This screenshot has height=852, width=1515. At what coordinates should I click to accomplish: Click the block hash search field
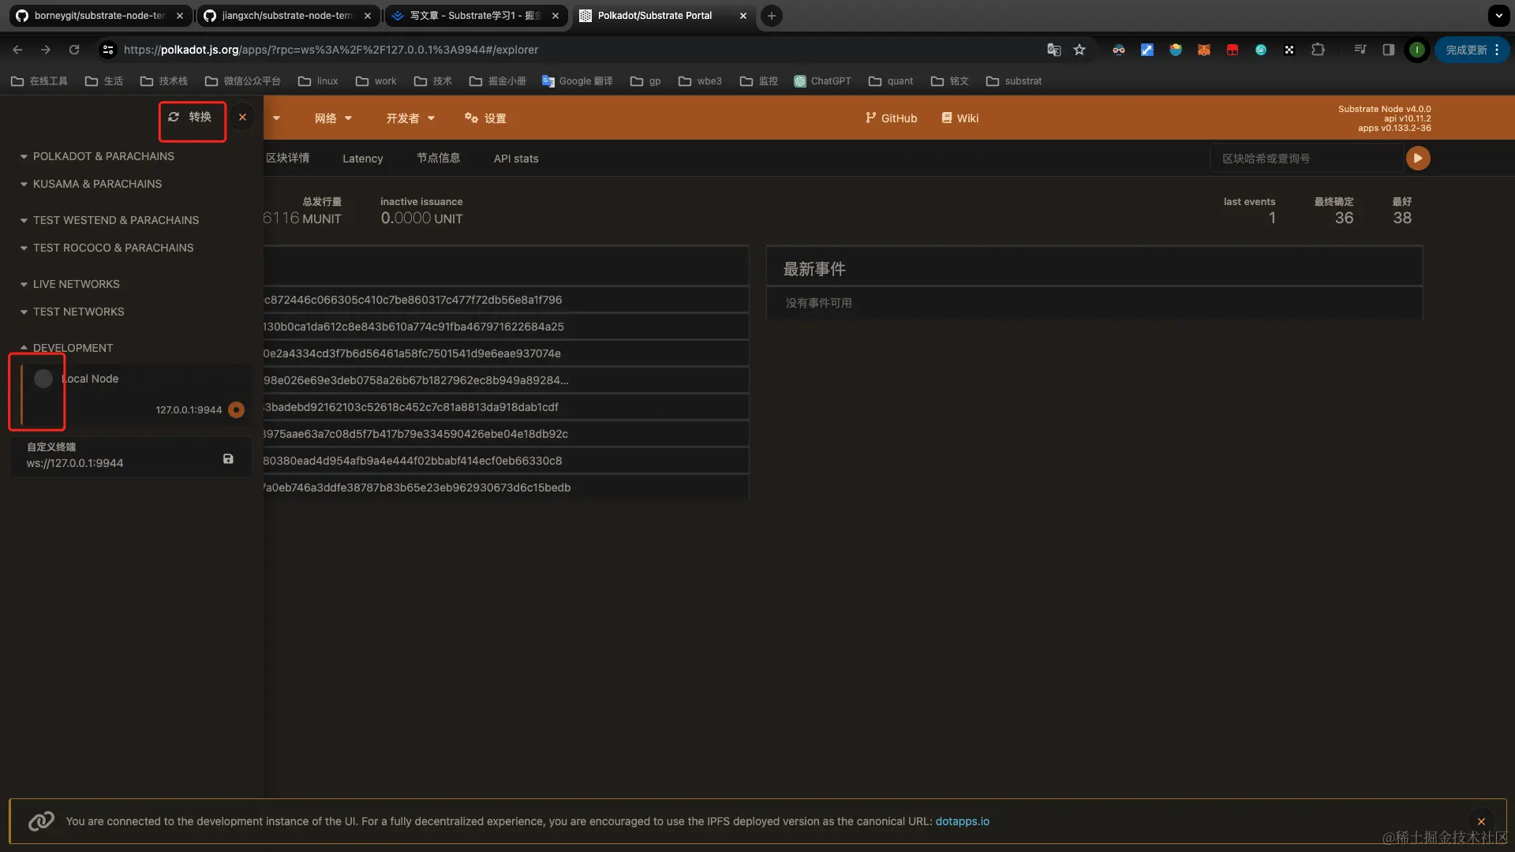(1306, 159)
